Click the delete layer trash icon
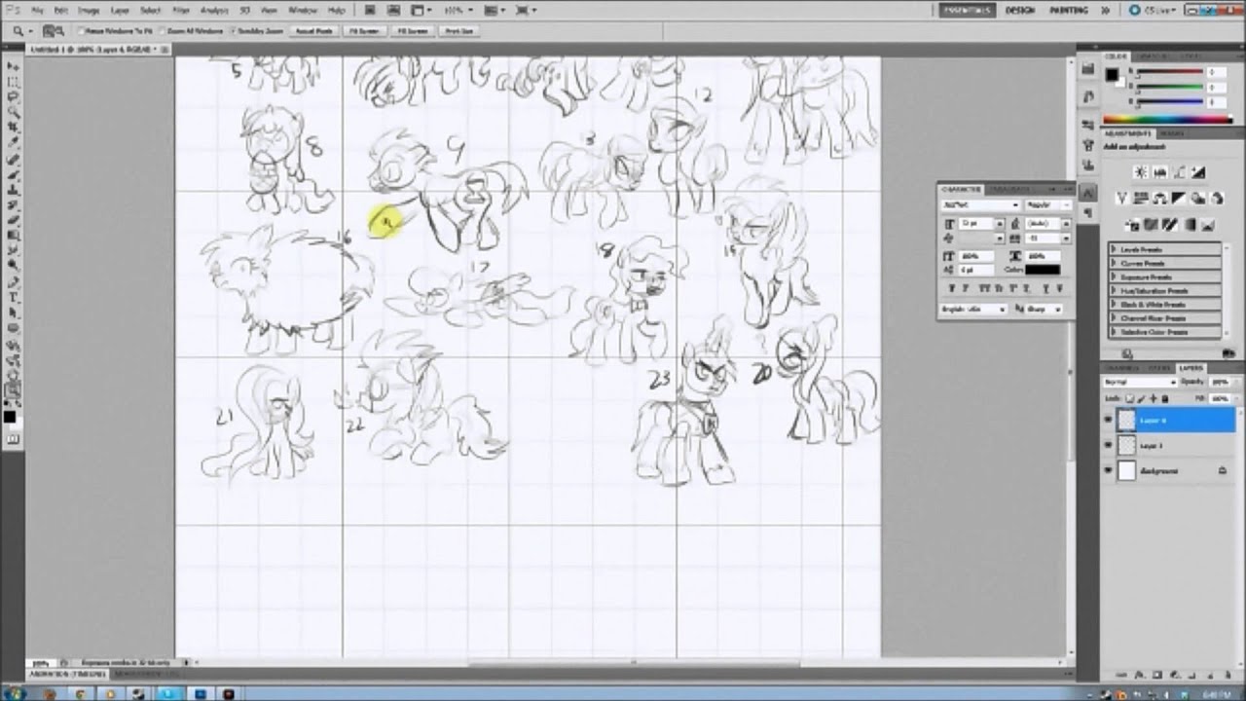Viewport: 1246px width, 701px height. [x=1225, y=675]
